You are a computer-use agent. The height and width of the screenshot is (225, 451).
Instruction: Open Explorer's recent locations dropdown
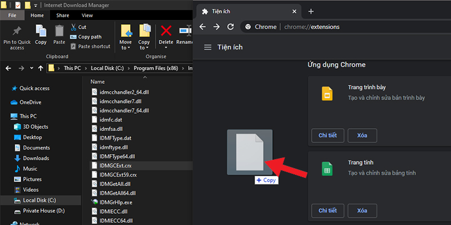coord(32,68)
